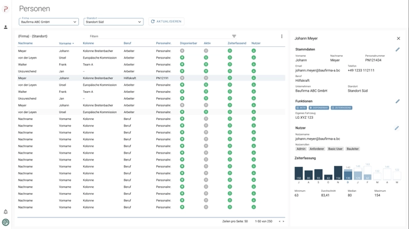Click the Zeiterfassung bar with value 150
This screenshot has height=229, width=409.
coord(299,173)
